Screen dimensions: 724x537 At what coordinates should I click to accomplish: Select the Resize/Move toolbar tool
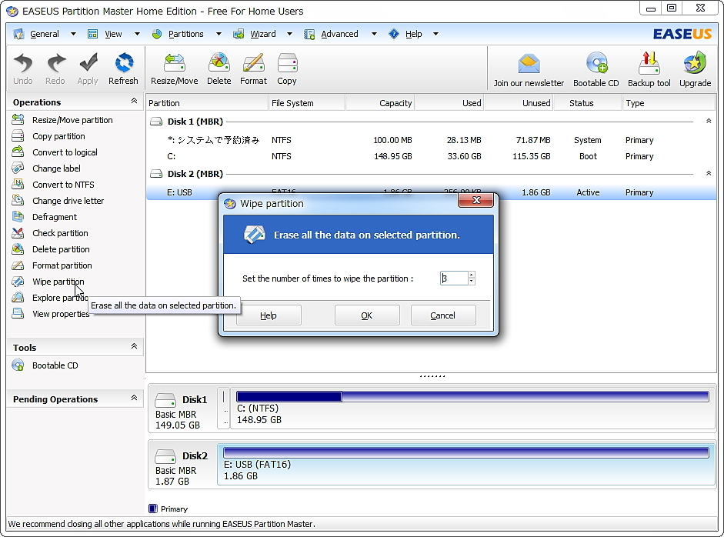[174, 68]
